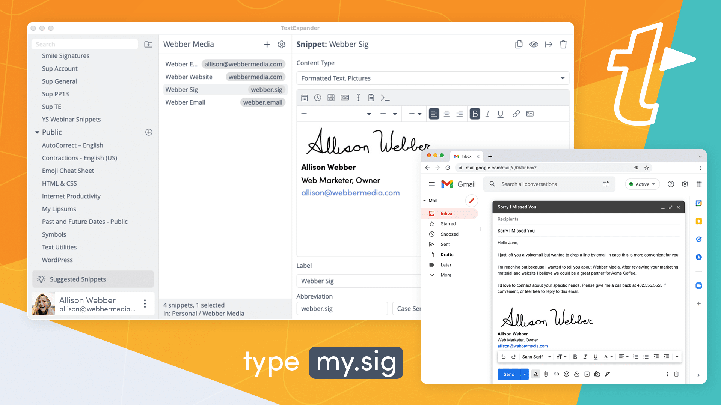
Task: Open Allison Webber account options menu
Action: click(145, 304)
